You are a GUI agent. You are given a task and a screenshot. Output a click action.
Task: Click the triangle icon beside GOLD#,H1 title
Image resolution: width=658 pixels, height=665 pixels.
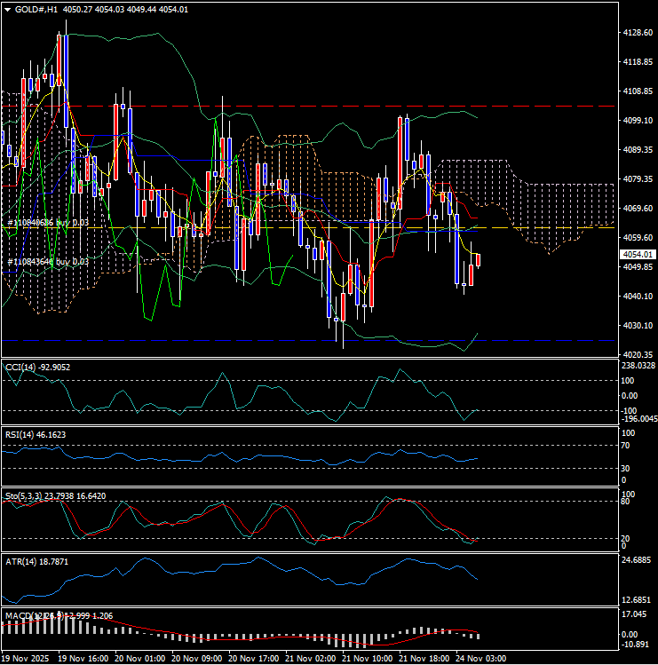click(8, 9)
